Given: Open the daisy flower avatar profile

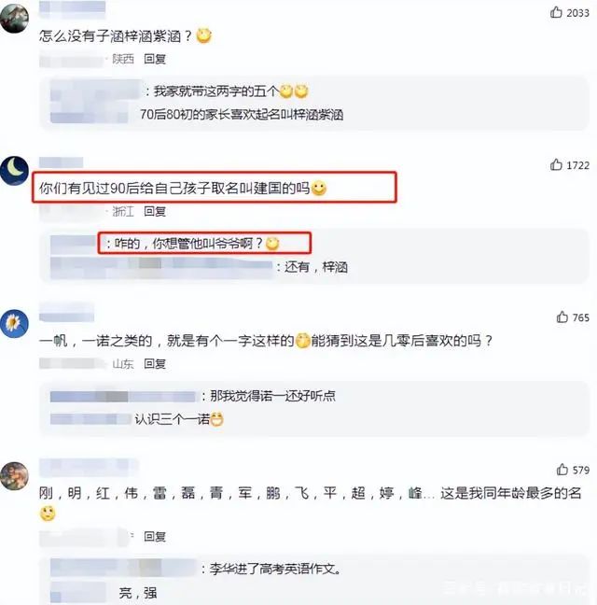Looking at the screenshot, I should 14,323.
